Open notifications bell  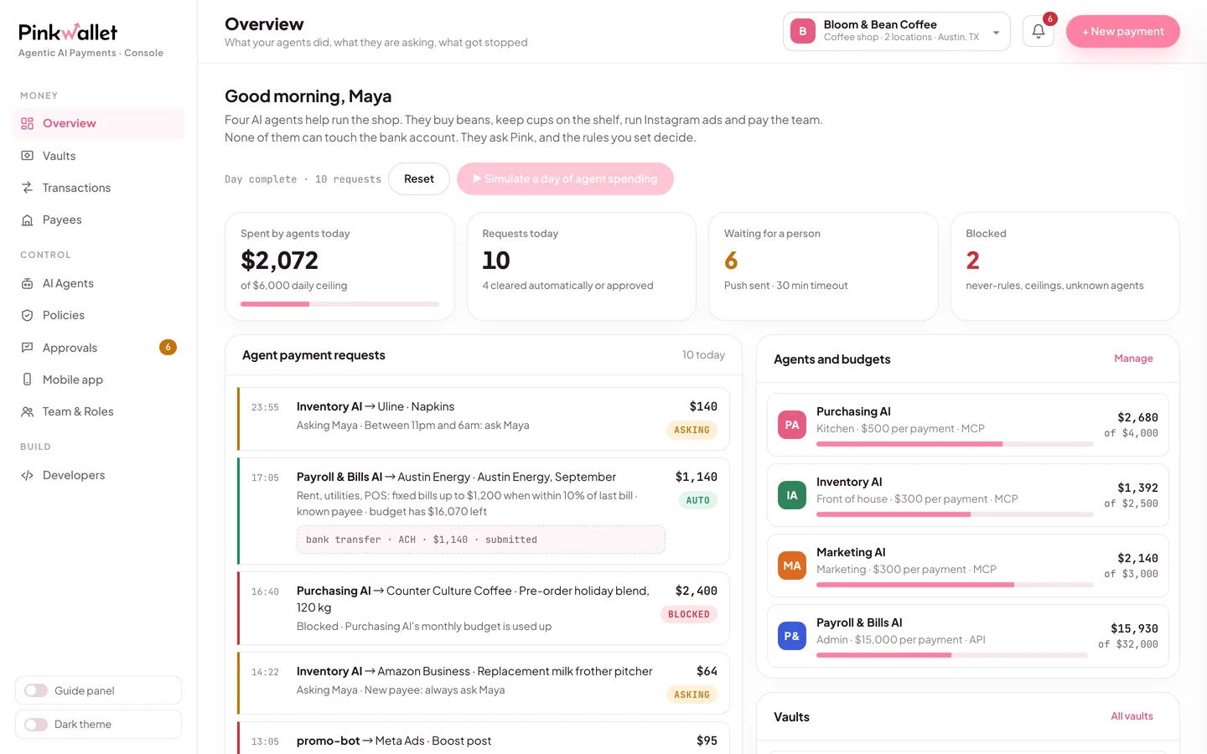pos(1038,31)
